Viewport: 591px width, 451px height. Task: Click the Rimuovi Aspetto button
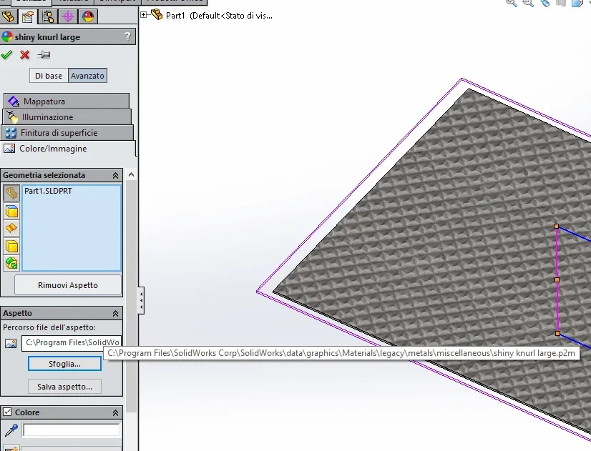pos(68,285)
